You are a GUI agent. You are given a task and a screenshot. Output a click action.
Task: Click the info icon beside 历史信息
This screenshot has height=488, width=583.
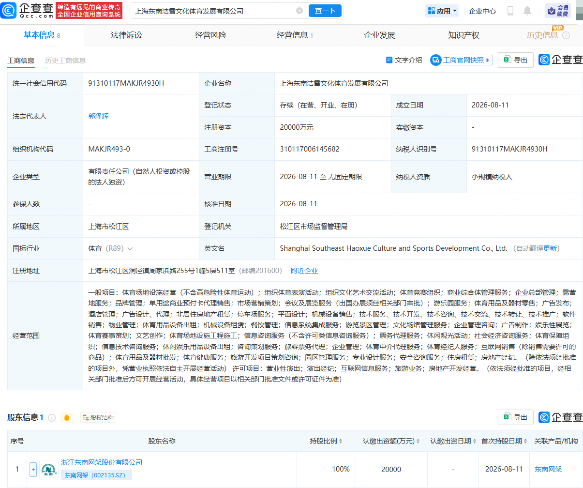(x=566, y=35)
